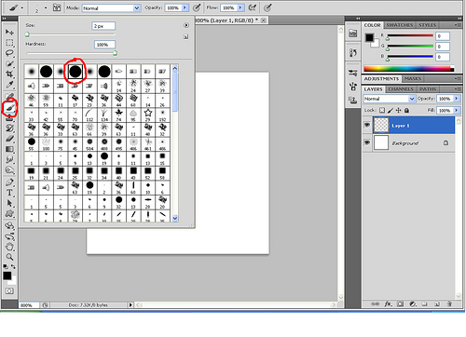Select the Path Selection tool

click(9, 203)
